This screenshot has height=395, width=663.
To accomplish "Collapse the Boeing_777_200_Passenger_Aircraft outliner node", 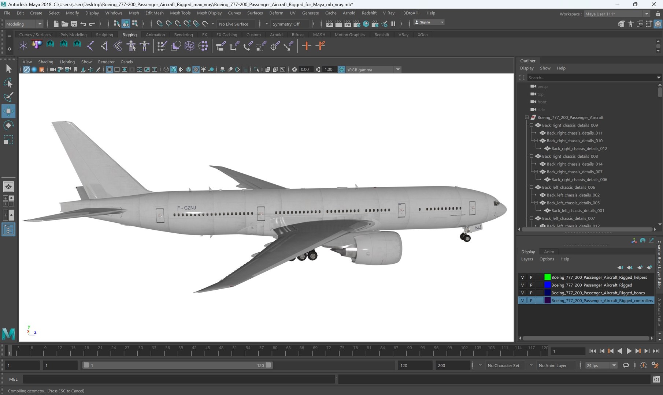I will pos(527,117).
